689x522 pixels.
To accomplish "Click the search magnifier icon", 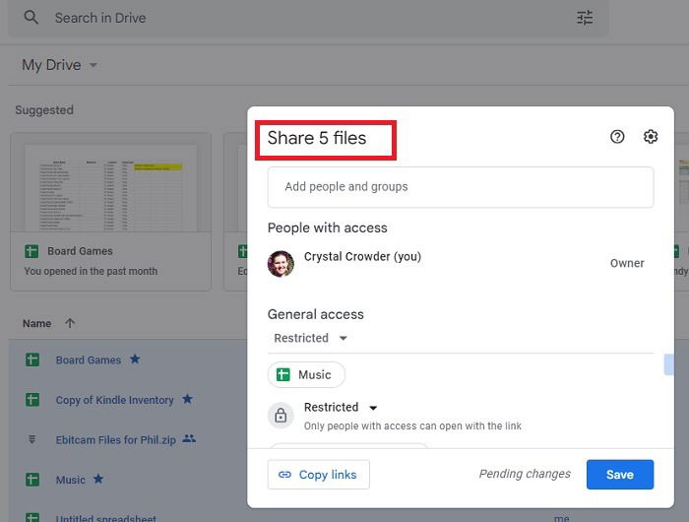I will (31, 18).
